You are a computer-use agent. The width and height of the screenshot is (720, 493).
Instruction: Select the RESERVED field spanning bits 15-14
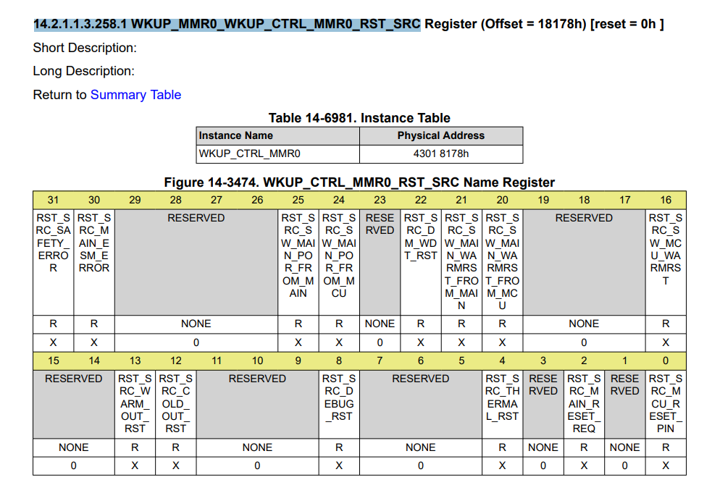(x=73, y=404)
